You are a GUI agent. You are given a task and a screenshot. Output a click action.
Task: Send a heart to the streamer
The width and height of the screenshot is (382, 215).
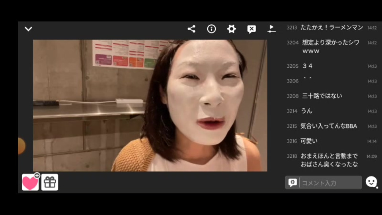point(31,182)
